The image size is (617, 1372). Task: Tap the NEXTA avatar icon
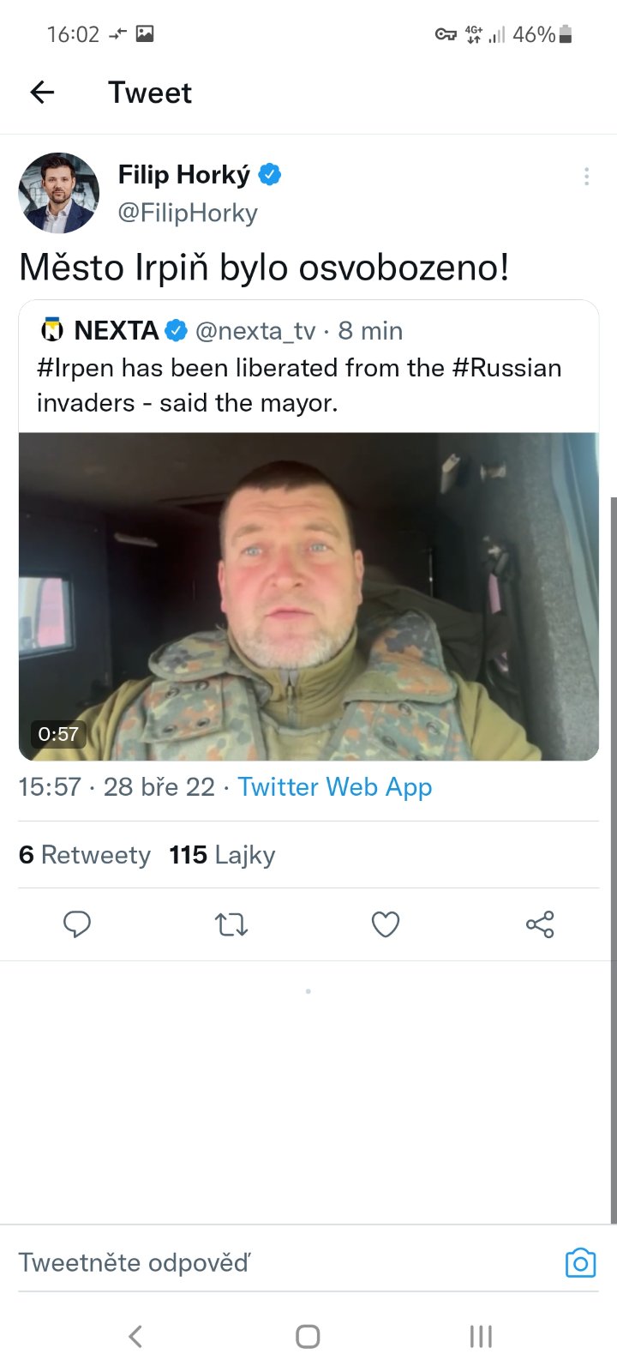[52, 330]
